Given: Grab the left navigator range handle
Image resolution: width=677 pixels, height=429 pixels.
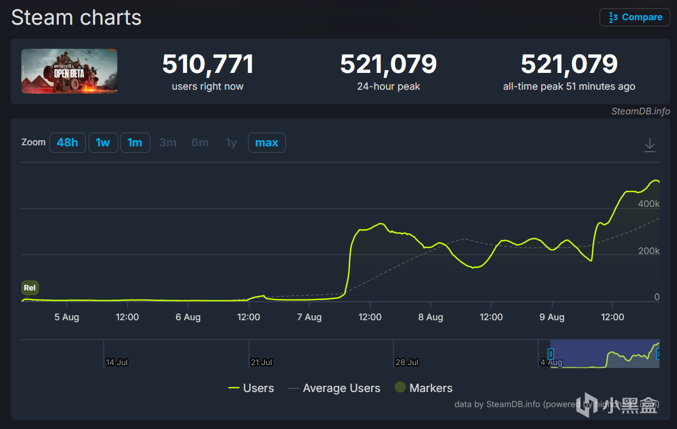Looking at the screenshot, I should click(551, 354).
